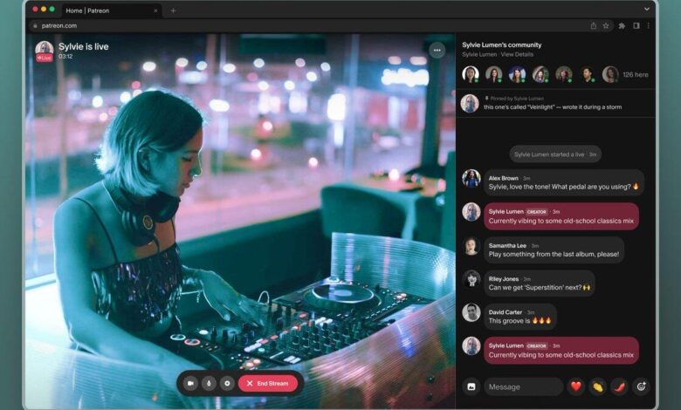Click the avatar on the pinned message

point(470,103)
